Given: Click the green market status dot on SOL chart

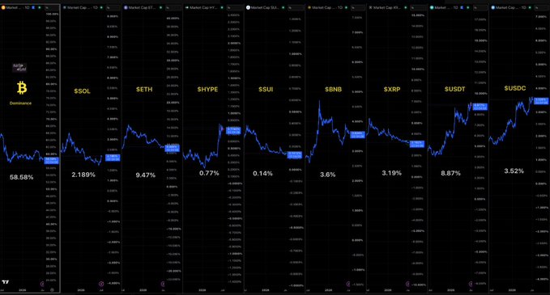Looking at the screenshot, I should coord(101,7).
